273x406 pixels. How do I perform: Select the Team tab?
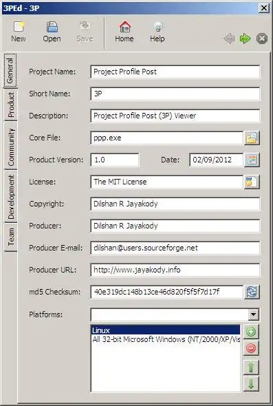pos(10,237)
